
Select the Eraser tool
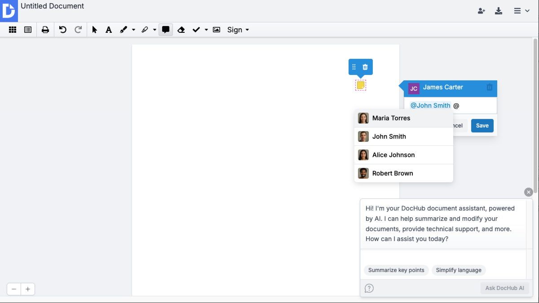(x=181, y=30)
